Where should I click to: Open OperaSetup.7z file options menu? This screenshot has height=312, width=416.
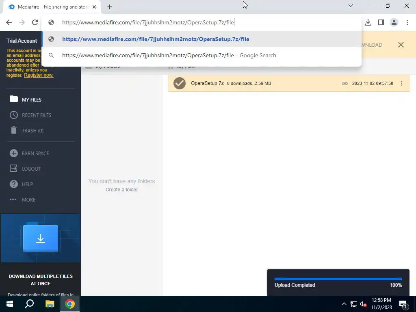click(x=401, y=83)
